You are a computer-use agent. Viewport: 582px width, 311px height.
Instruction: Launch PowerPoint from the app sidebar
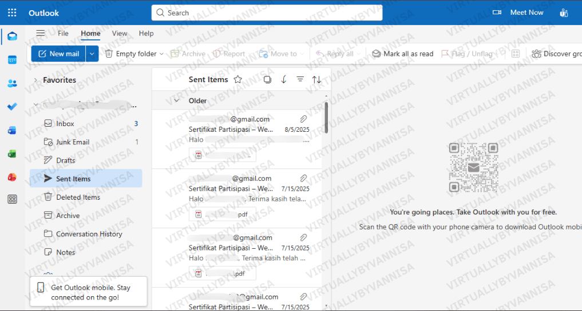pyautogui.click(x=12, y=177)
